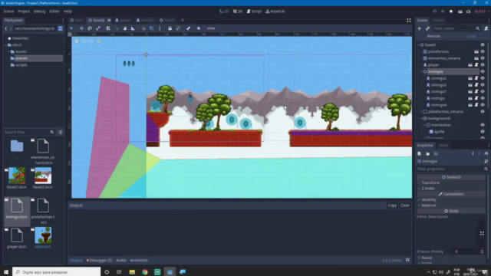Toggle grid snapping in viewport toolbar
Screen dimensions: 491x276
pyautogui.click(x=152, y=28)
